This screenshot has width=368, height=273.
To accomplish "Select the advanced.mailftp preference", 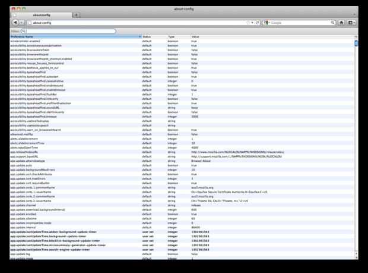I will 182,134.
